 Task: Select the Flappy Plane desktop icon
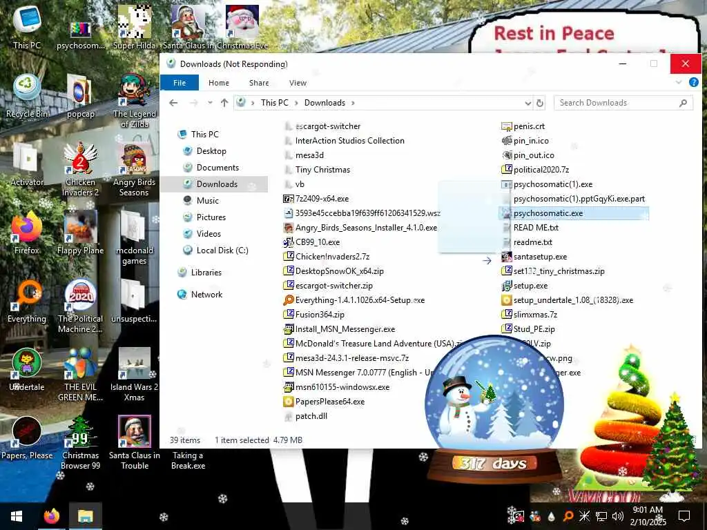pyautogui.click(x=80, y=233)
